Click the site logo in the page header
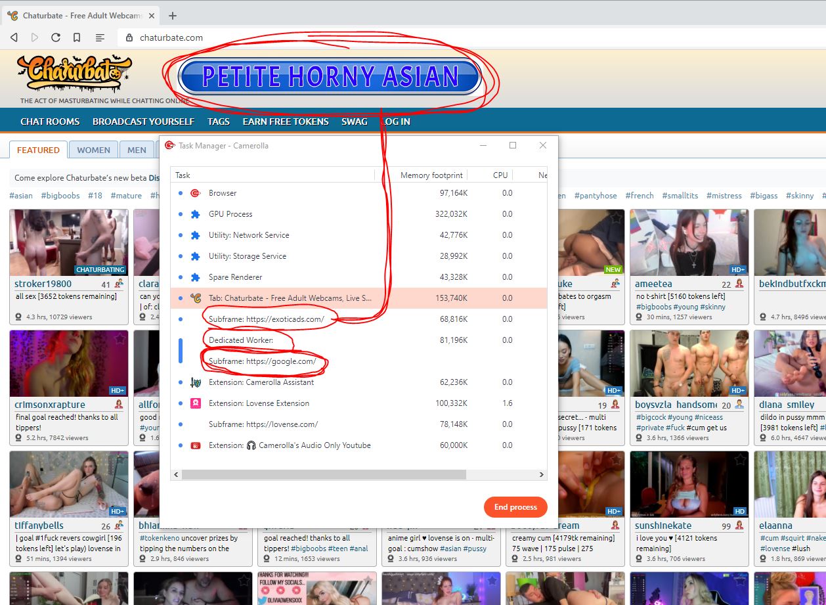 coord(75,73)
